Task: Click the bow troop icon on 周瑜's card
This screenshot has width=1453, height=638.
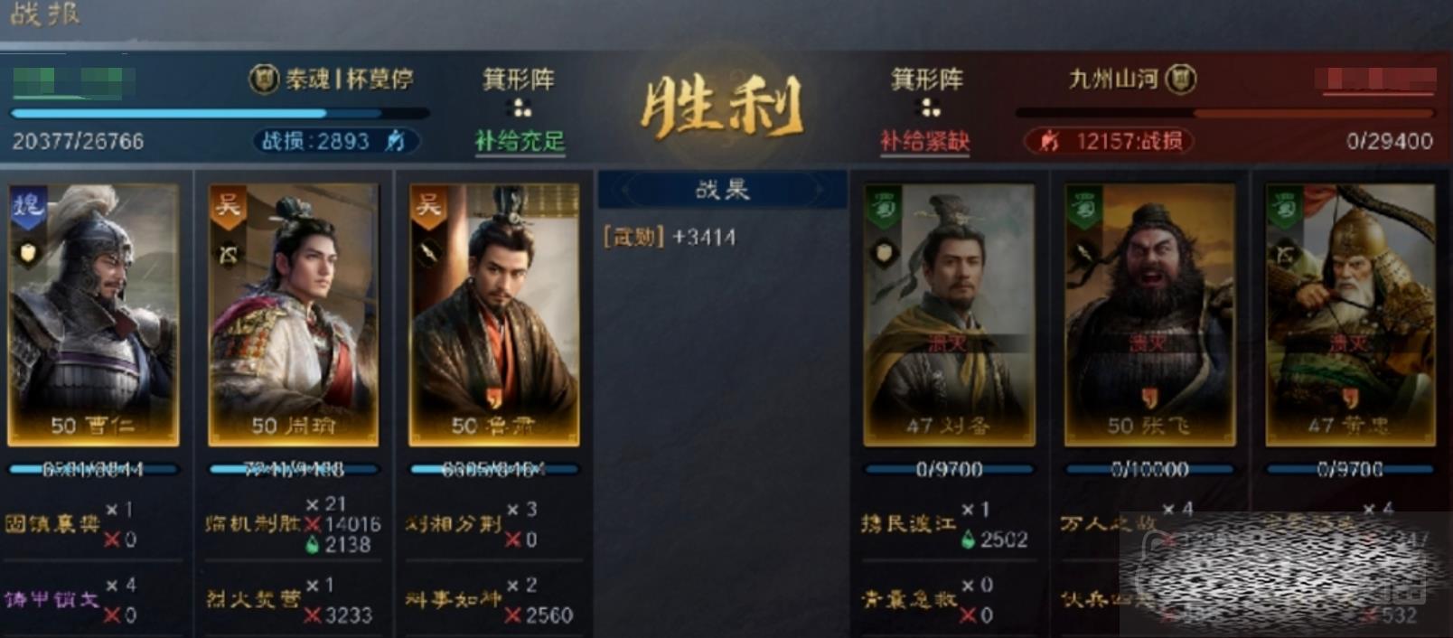Action: (x=229, y=256)
